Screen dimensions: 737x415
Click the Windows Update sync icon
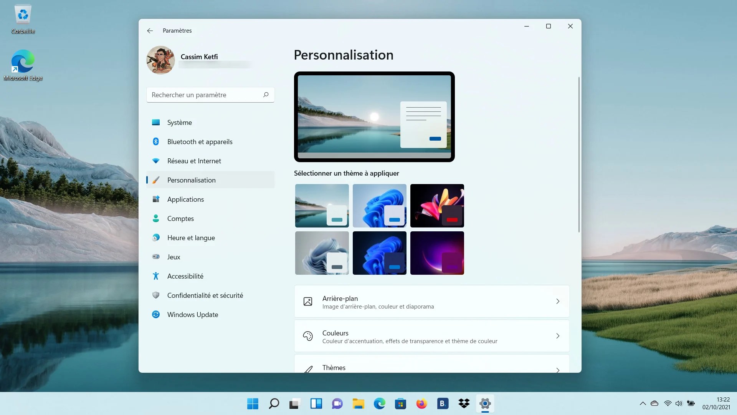click(x=156, y=314)
